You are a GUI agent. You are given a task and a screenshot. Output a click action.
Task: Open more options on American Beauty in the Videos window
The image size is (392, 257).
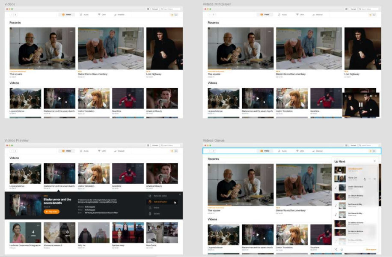(x=175, y=91)
